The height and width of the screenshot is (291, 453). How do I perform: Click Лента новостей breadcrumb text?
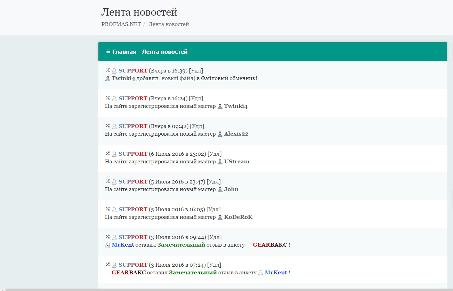coord(169,24)
